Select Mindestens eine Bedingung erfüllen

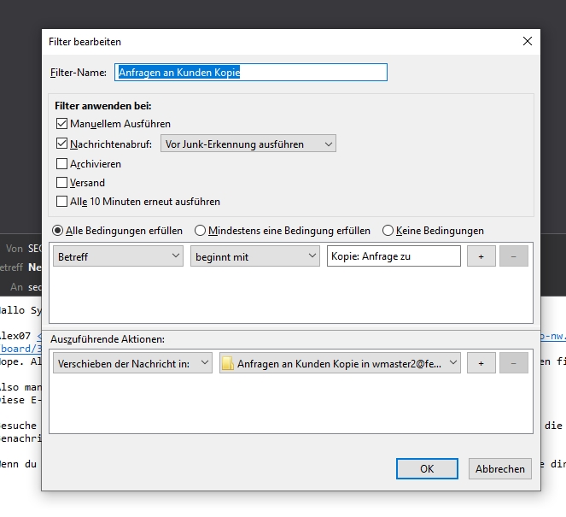pyautogui.click(x=201, y=231)
